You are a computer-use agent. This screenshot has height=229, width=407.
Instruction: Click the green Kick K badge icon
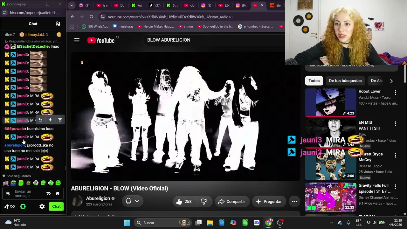tap(23, 206)
